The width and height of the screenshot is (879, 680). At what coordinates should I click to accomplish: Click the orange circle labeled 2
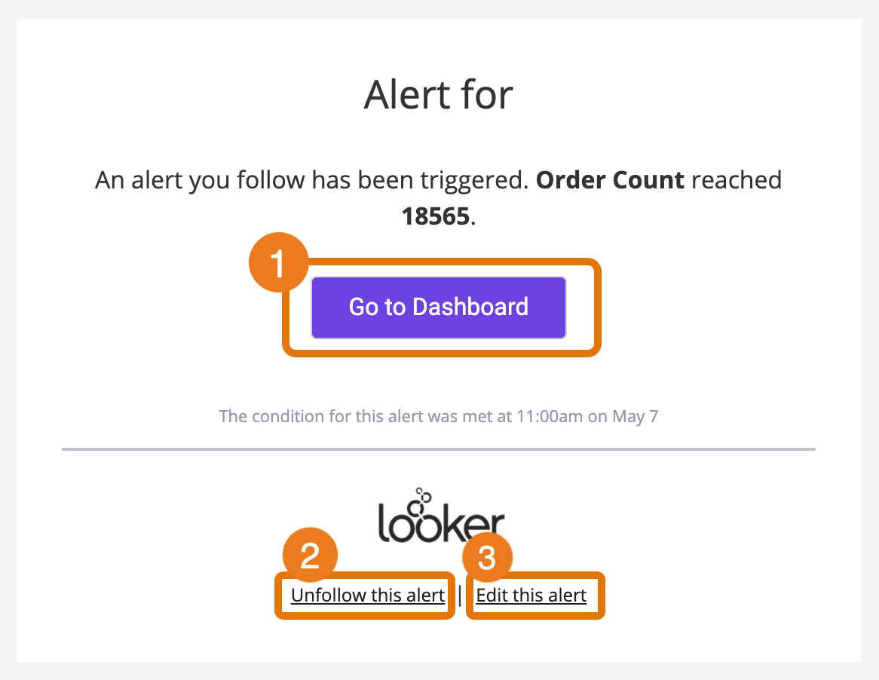308,555
